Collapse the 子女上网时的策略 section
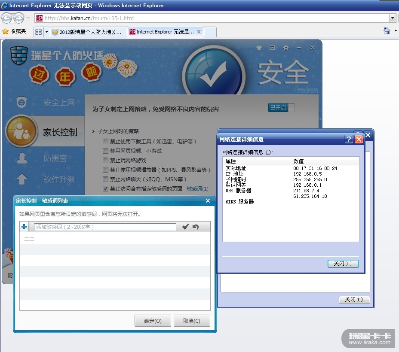This screenshot has height=352, width=399. click(93, 131)
